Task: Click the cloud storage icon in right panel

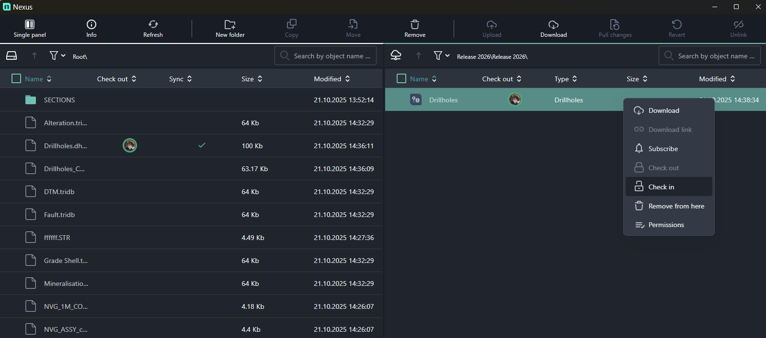Action: click(x=396, y=56)
